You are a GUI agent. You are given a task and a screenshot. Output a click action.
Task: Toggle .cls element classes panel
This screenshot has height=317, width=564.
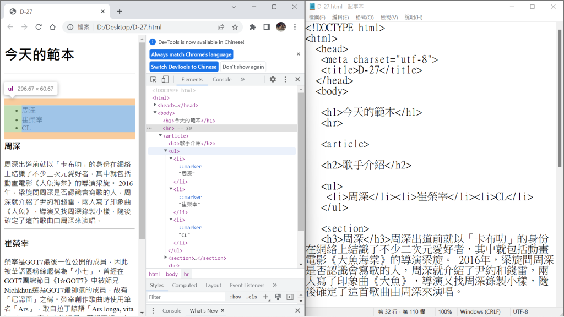point(252,297)
